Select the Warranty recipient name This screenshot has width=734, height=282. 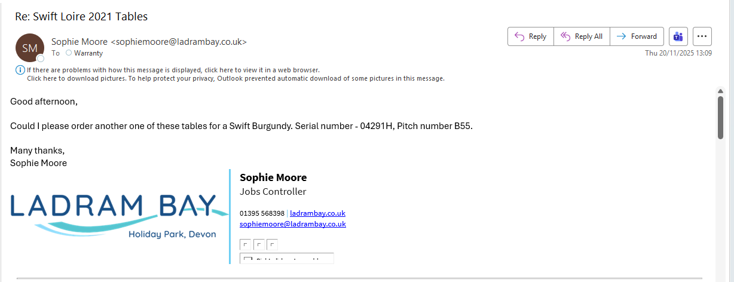[88, 53]
